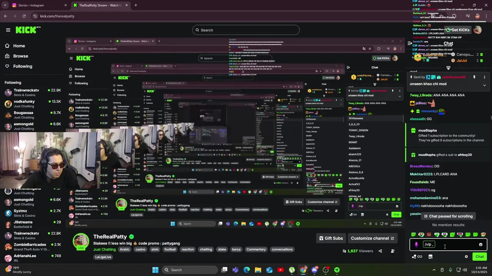Open Discord from taskbar

pos(314,270)
